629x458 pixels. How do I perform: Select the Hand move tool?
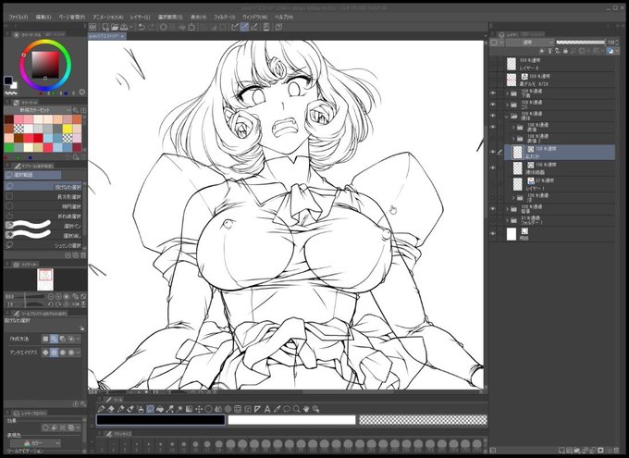306,409
